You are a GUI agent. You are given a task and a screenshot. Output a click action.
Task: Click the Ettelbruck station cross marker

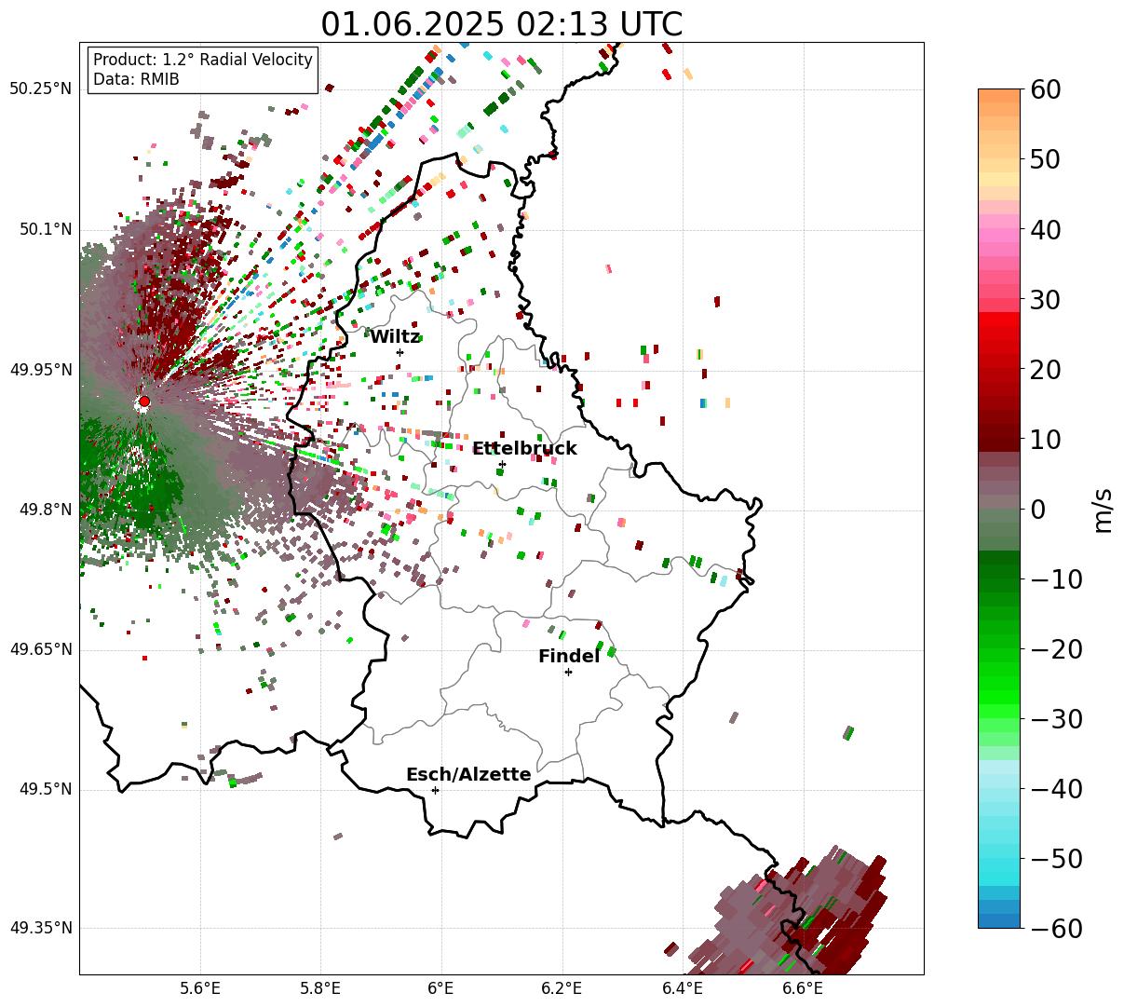point(502,464)
